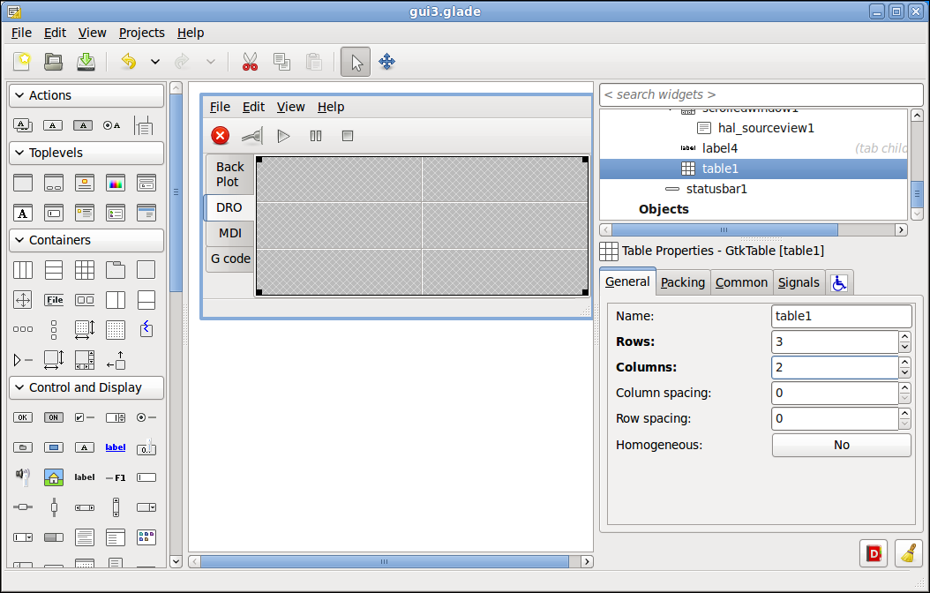
Task: Select hal_sourceview1 in the widget tree
Action: pyautogui.click(x=766, y=128)
